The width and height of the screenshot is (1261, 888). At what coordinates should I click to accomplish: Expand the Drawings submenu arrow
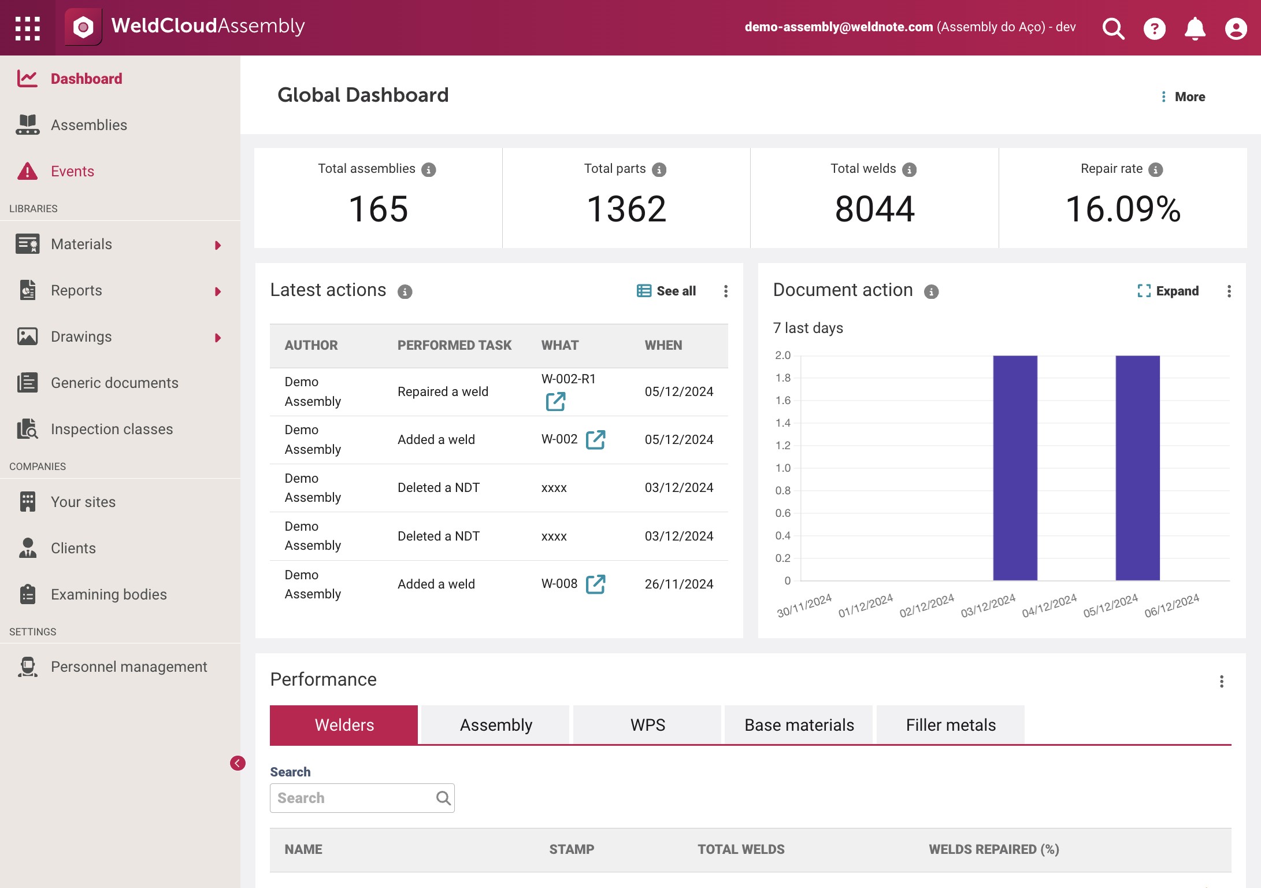[x=218, y=338]
